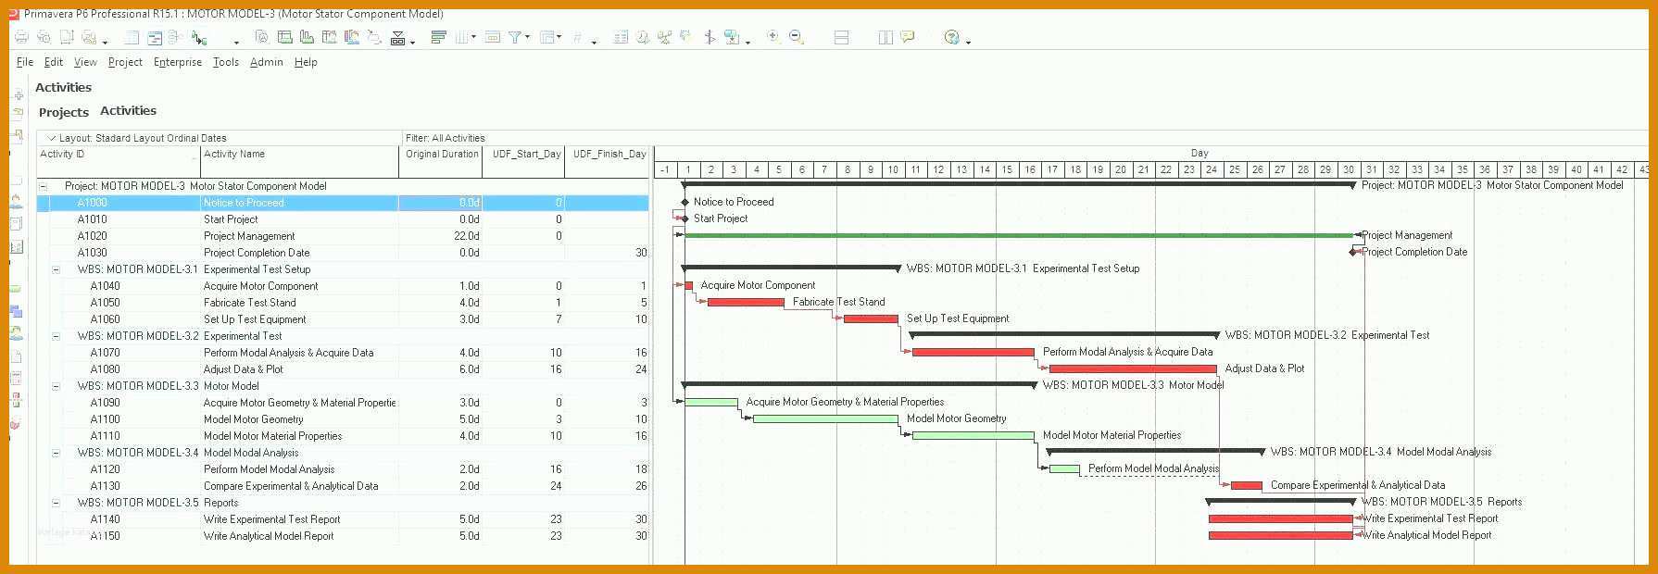Open the Columns dropdown arrow
This screenshot has width=1658, height=574.
tap(473, 37)
